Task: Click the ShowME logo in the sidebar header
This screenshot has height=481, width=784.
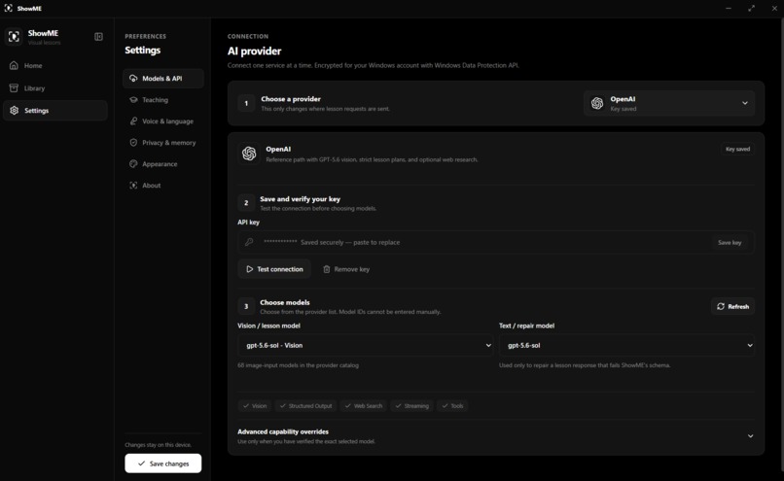Action: pyautogui.click(x=14, y=37)
